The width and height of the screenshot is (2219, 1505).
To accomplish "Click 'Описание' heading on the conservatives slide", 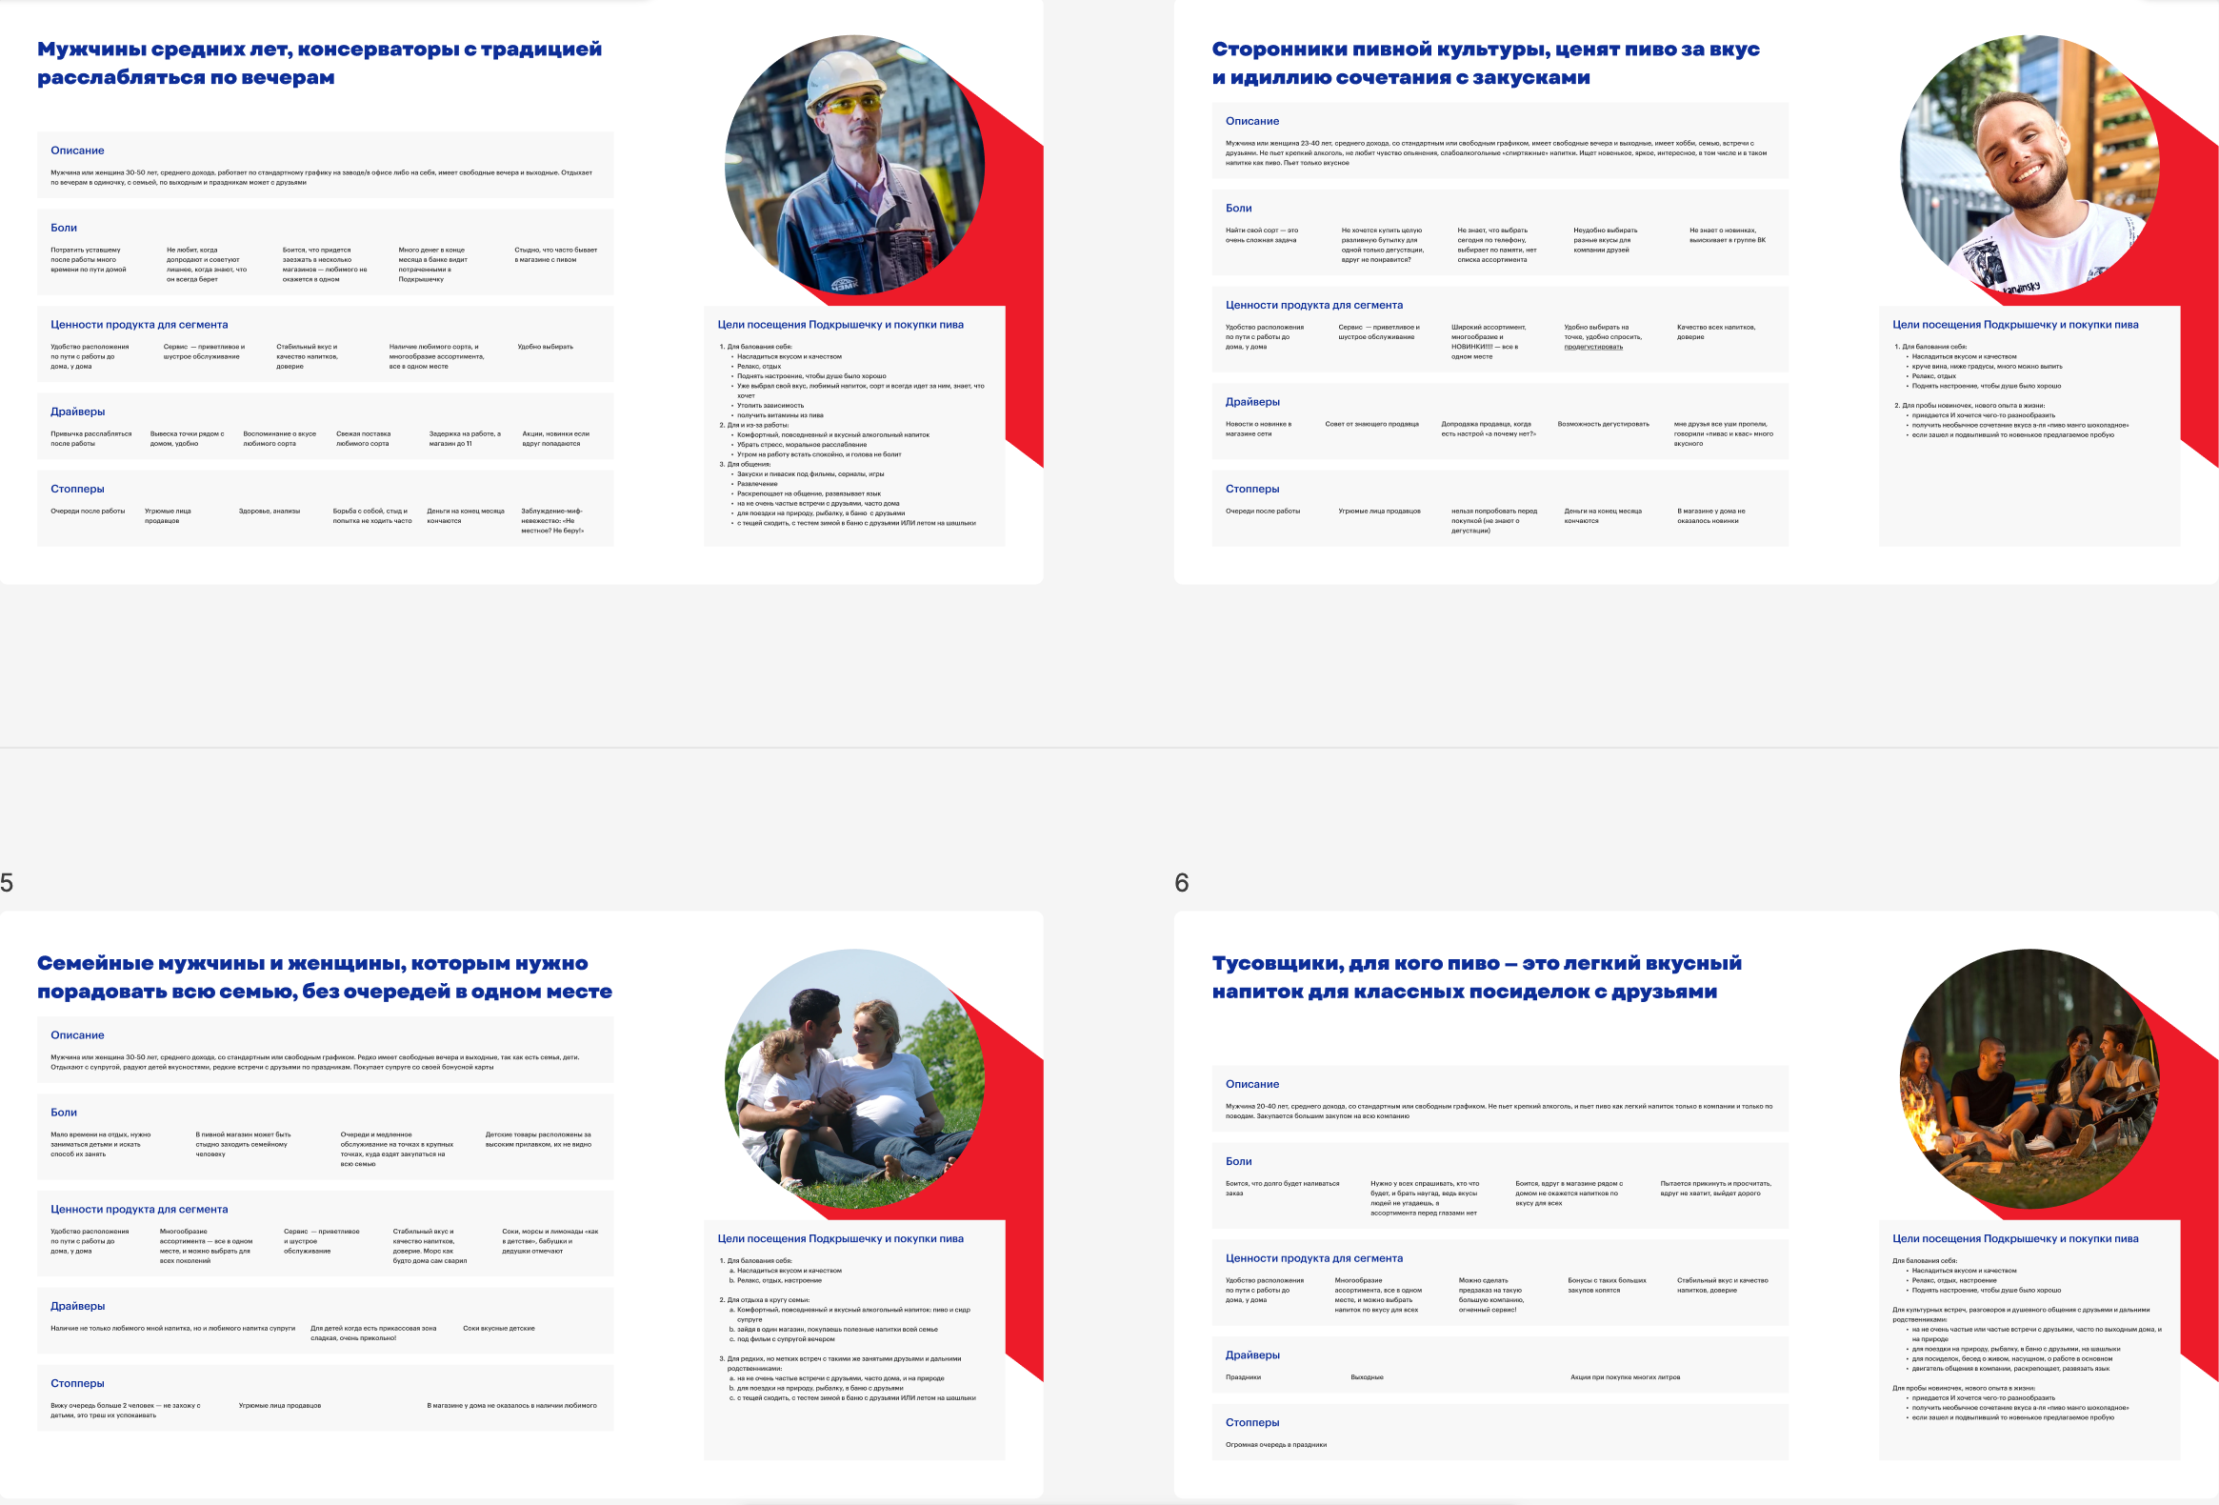I will click(x=77, y=150).
